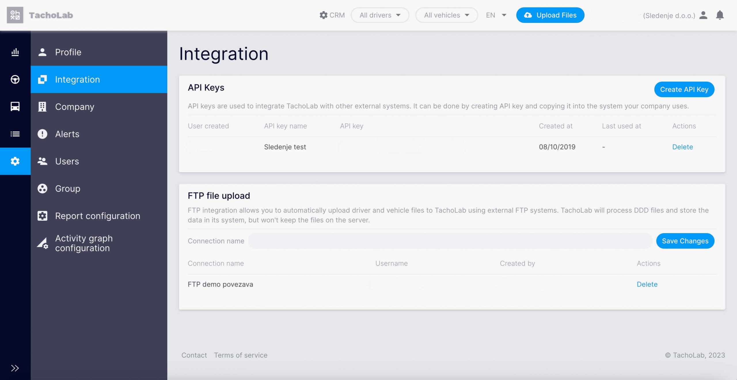Click the TachoLab brand name
This screenshot has height=380, width=737.
(x=51, y=15)
